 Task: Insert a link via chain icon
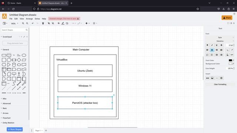[207, 78]
